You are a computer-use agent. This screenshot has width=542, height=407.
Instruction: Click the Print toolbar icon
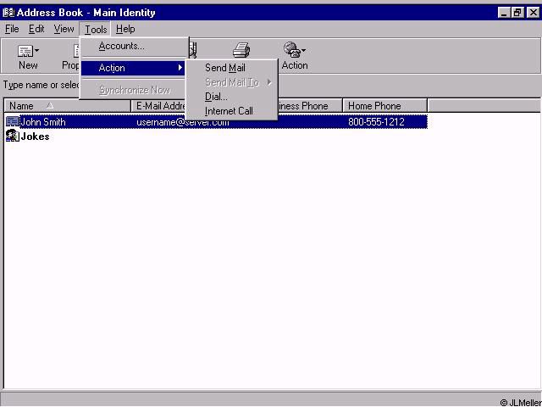tap(241, 51)
